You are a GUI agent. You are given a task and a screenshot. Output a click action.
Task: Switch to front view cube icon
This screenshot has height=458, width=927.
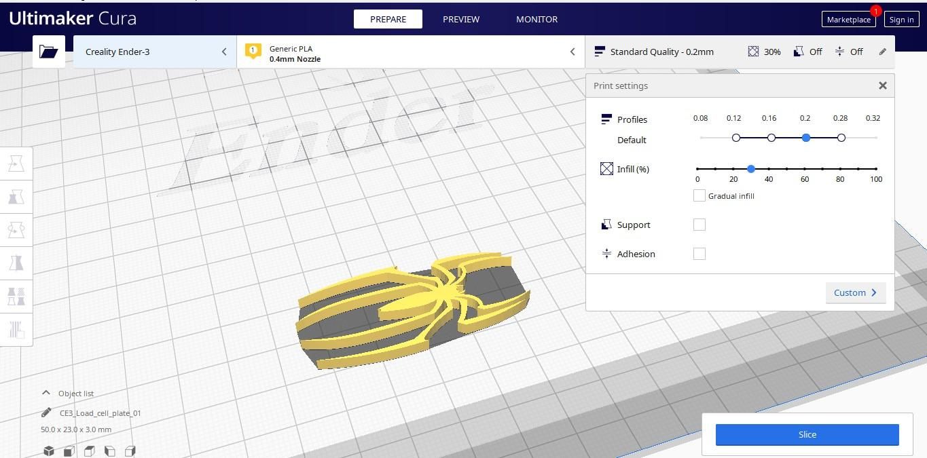tap(69, 451)
